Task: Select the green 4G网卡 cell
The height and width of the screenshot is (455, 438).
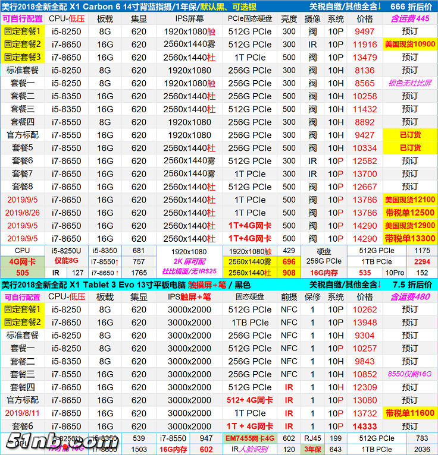Action: (23, 262)
